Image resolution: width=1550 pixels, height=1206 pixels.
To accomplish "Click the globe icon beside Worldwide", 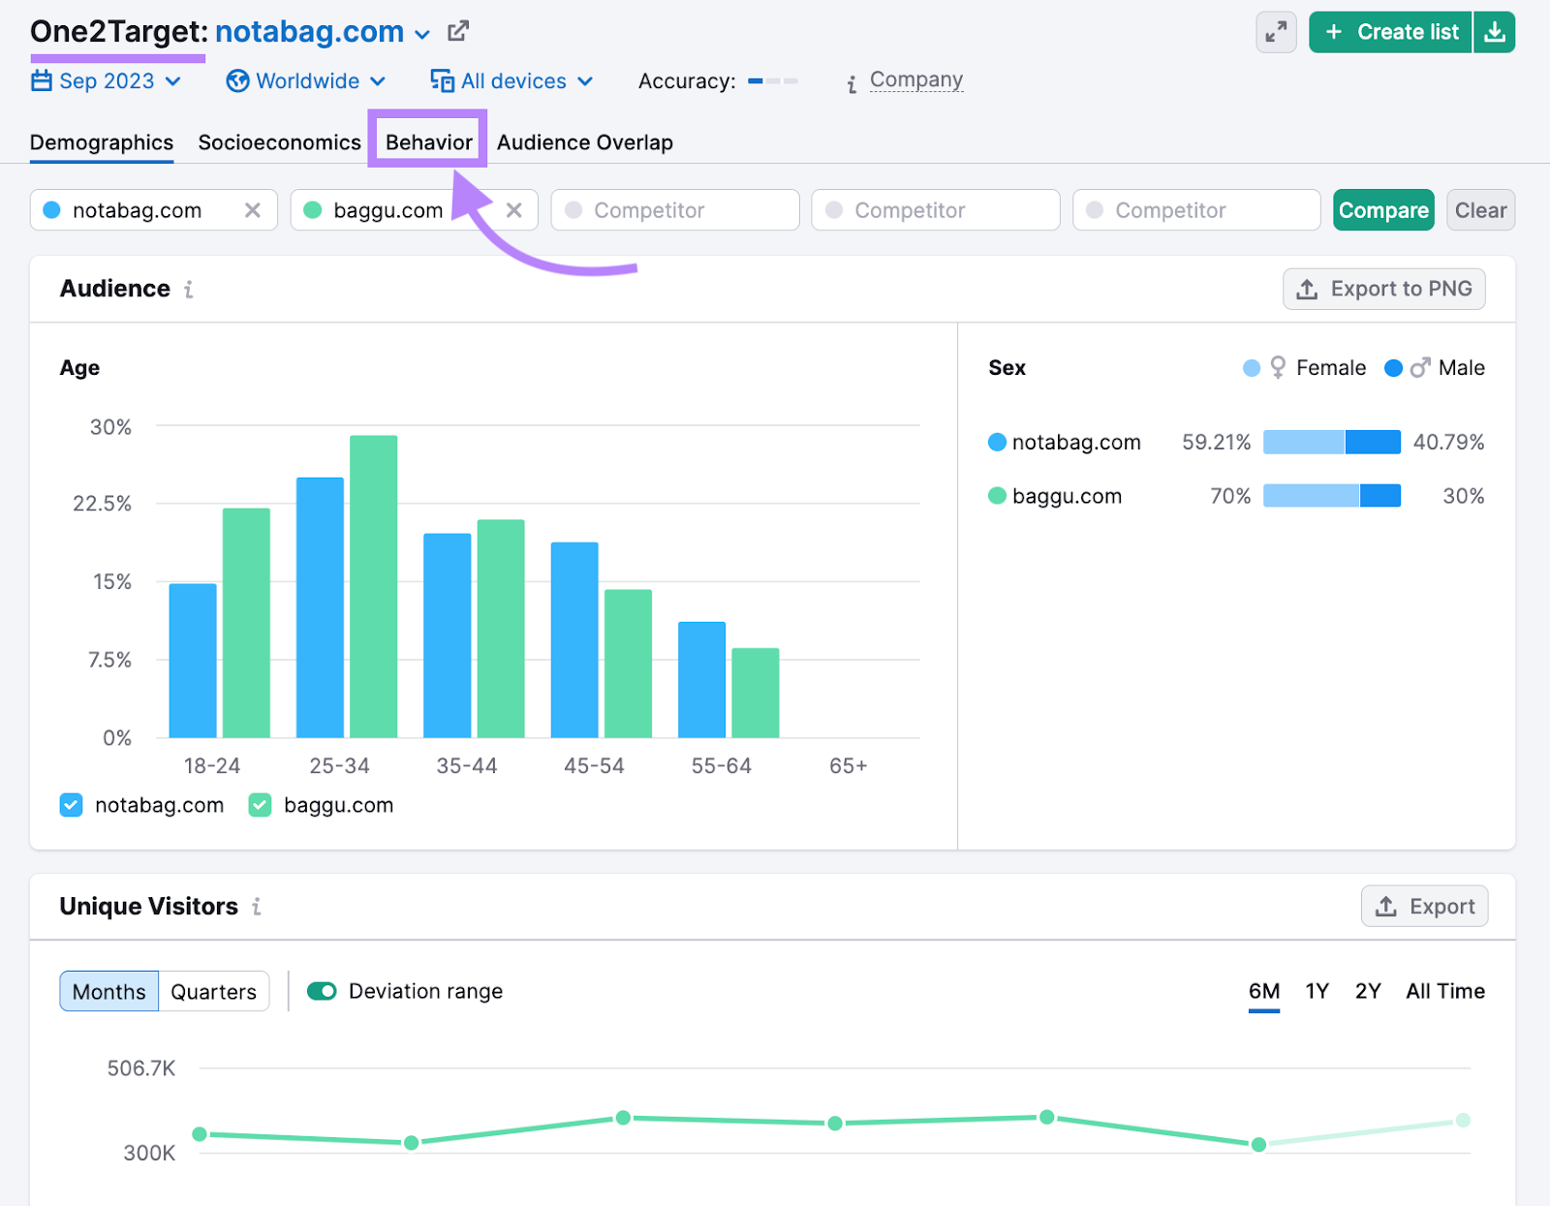I will click(x=236, y=81).
